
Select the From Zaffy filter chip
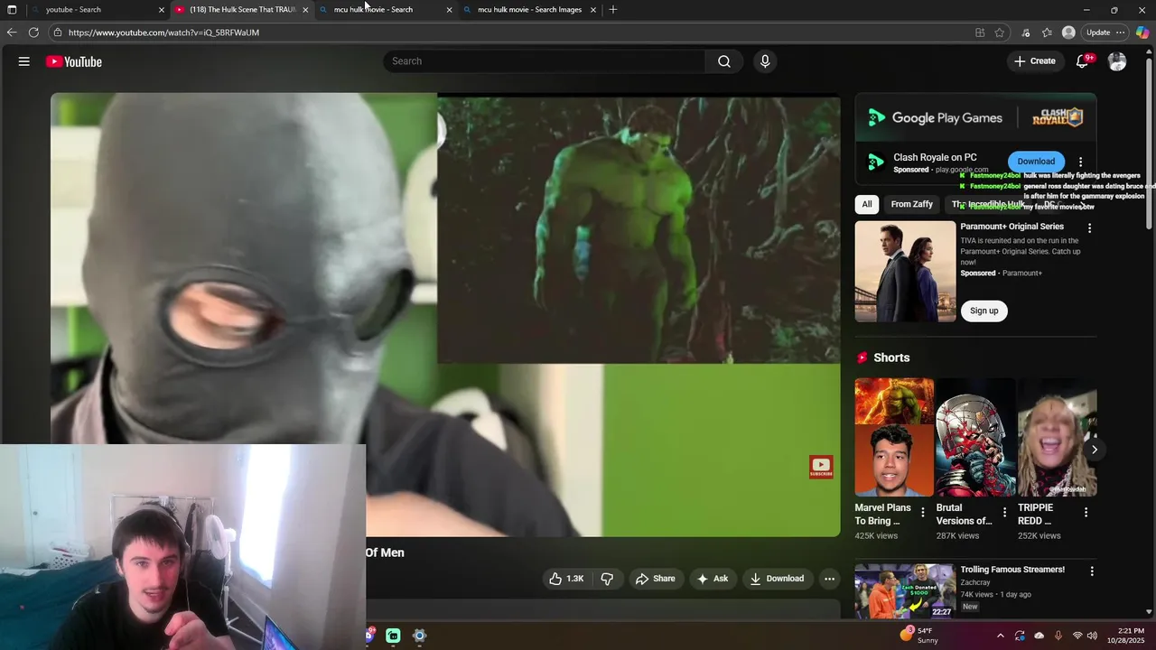(911, 204)
